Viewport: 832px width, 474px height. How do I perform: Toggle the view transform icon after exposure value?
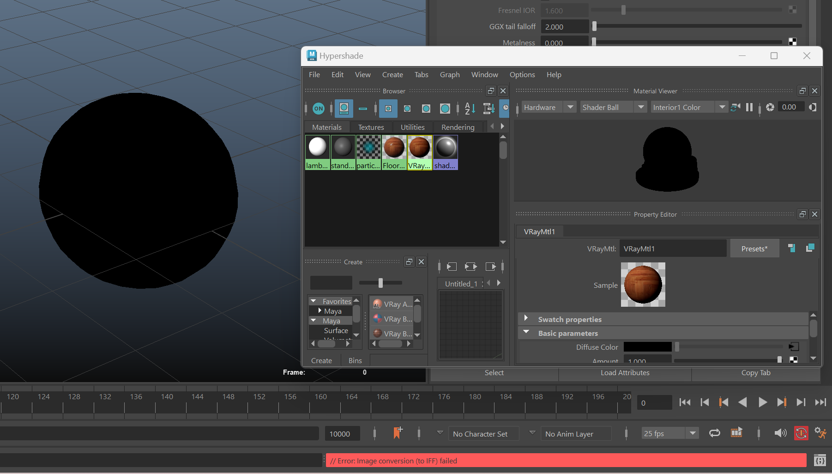coord(813,107)
